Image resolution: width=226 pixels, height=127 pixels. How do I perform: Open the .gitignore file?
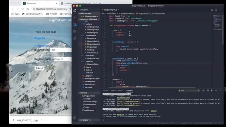pos(89,76)
